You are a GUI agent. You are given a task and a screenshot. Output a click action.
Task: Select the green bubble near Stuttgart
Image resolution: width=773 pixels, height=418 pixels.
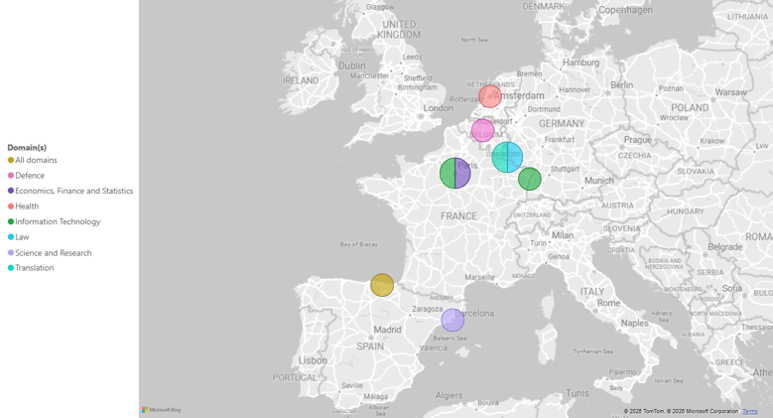click(x=530, y=179)
